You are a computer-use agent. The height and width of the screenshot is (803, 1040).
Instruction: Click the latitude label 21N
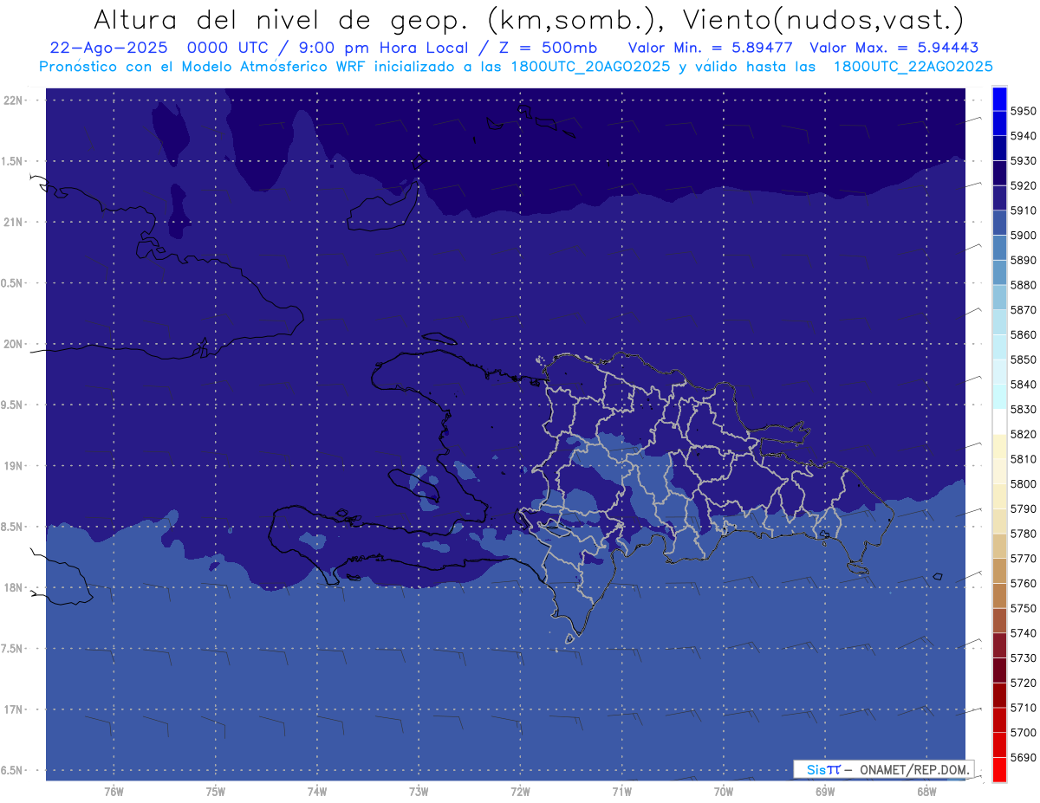tap(14, 222)
